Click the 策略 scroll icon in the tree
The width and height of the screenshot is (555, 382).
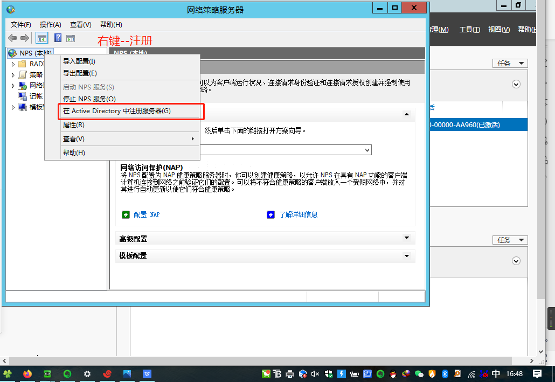pos(23,75)
